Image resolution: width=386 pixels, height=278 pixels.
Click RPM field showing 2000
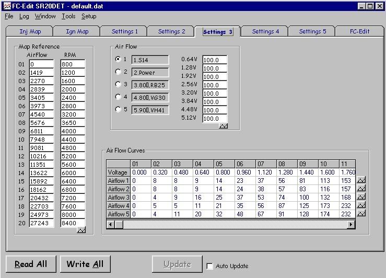coord(73,89)
